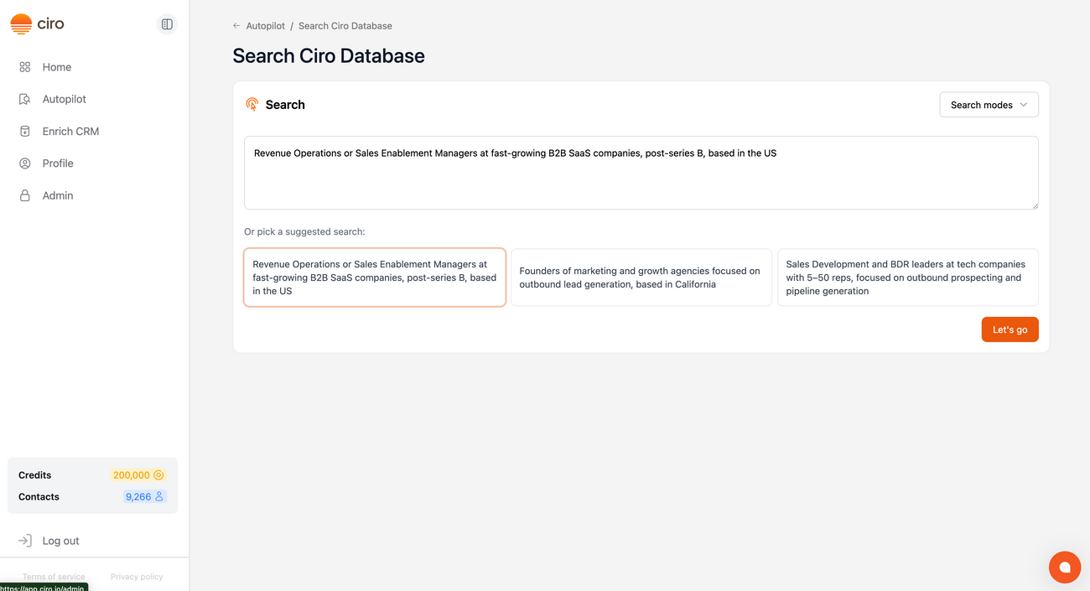Pick the suggested search about marketing agency founders

tap(641, 277)
